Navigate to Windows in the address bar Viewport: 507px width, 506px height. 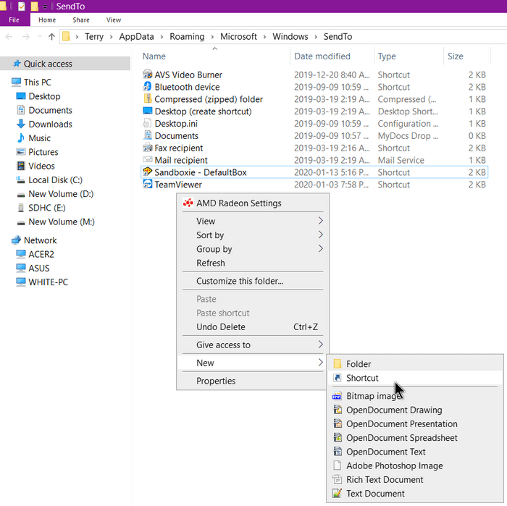pyautogui.click(x=290, y=36)
